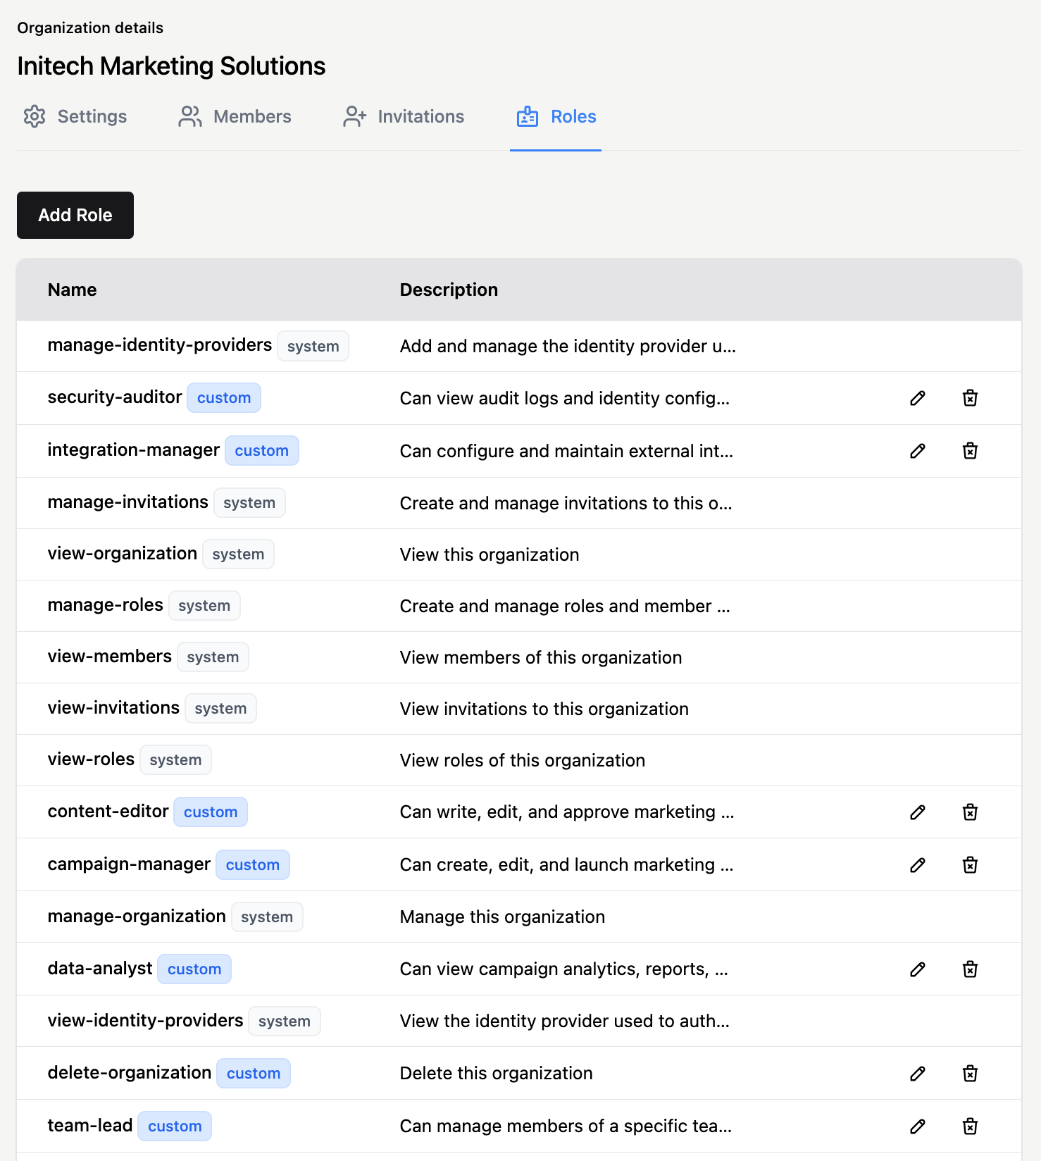Click description 'Can configure and maintain external int...'
This screenshot has height=1161, width=1041.
[566, 451]
